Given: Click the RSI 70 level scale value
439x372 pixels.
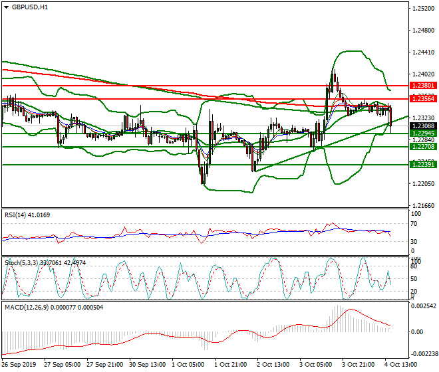Looking at the screenshot, I should tap(414, 224).
